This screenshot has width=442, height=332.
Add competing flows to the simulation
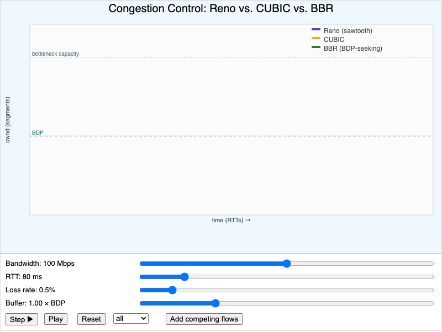(x=204, y=319)
